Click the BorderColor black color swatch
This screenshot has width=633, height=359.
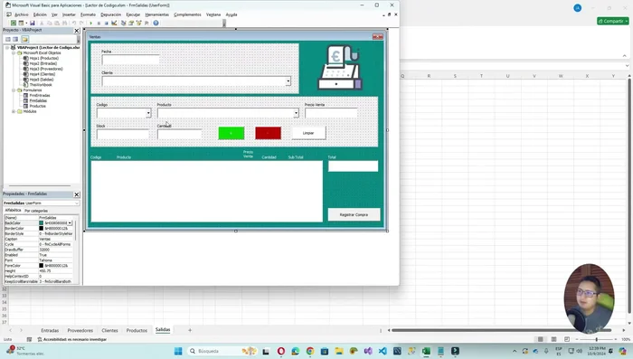click(42, 228)
